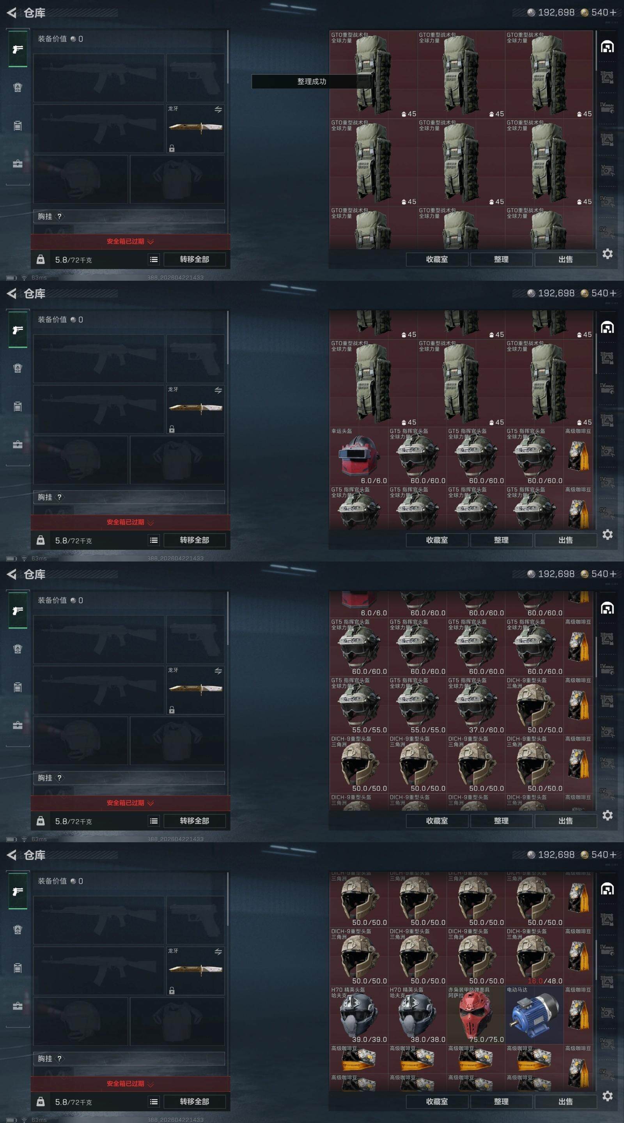Expand 安全箱已过期 banner in the 整理成功 view
The height and width of the screenshot is (1123, 624).
[x=130, y=241]
